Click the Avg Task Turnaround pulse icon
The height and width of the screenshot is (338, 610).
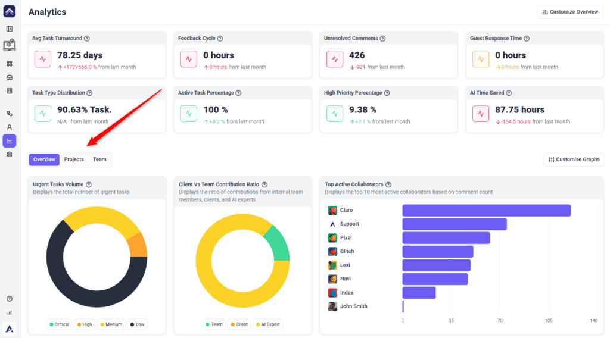coord(43,59)
